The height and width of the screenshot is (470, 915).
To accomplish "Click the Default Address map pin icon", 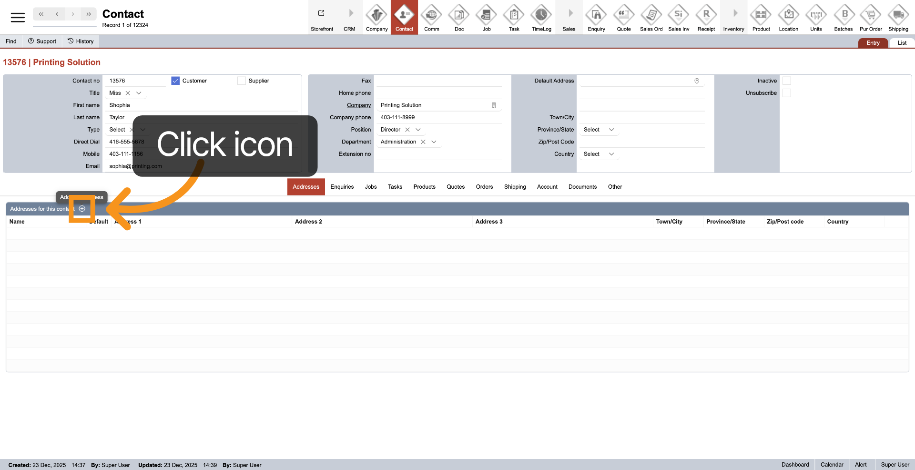I will [x=697, y=81].
